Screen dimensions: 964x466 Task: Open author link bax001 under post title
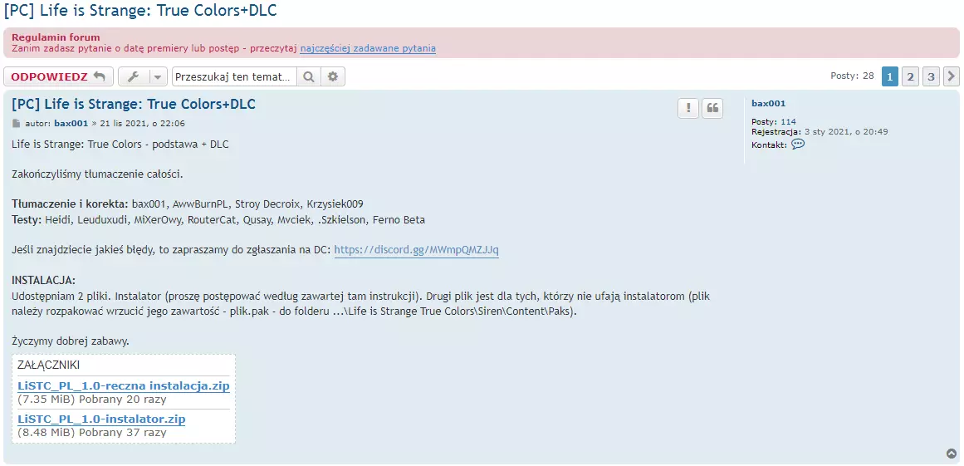click(71, 124)
